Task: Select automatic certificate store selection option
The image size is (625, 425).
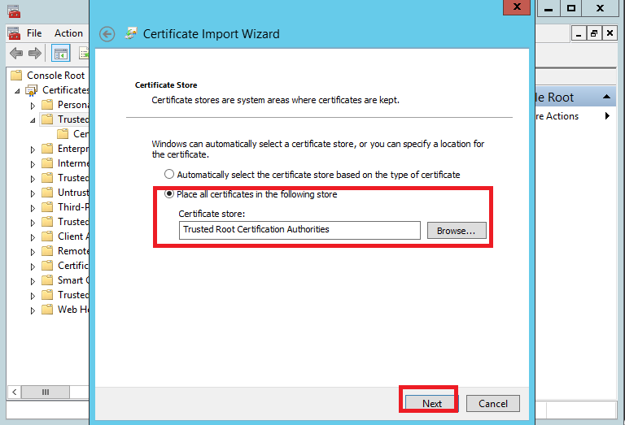Action: 169,174
